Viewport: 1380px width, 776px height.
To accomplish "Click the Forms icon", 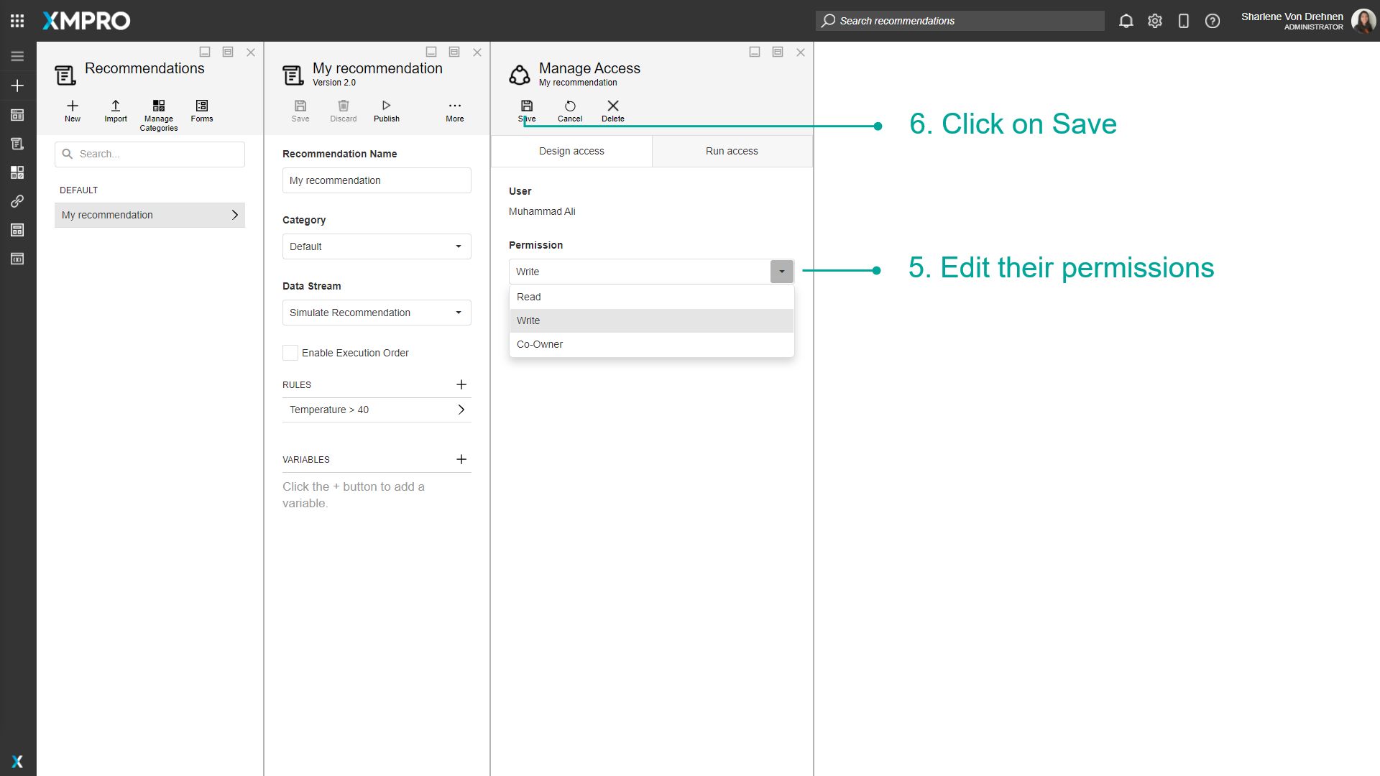I will [201, 111].
